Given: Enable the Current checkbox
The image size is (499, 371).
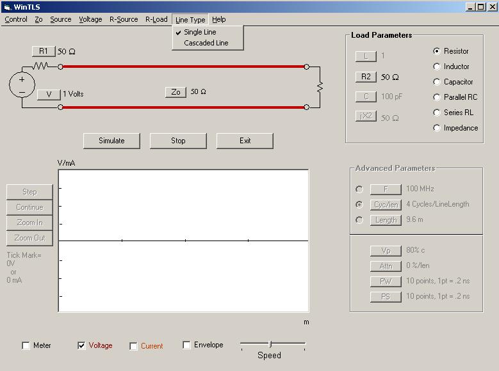Looking at the screenshot, I should tap(133, 346).
